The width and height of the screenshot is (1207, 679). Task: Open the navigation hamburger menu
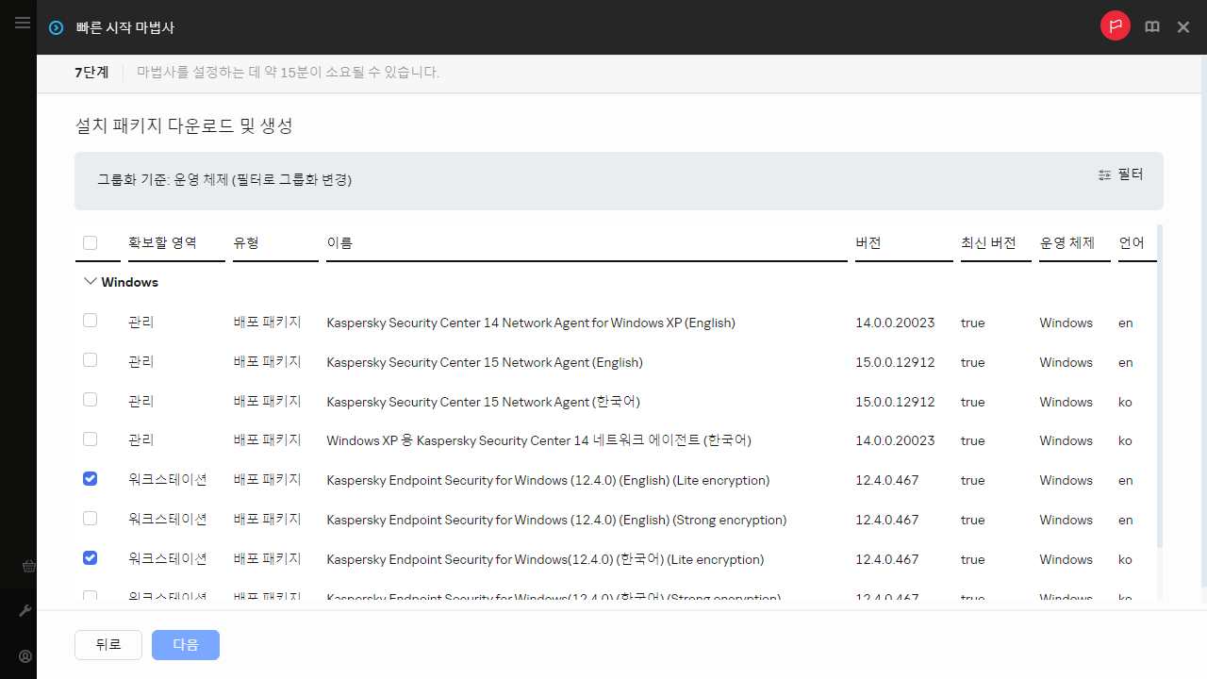pyautogui.click(x=22, y=24)
